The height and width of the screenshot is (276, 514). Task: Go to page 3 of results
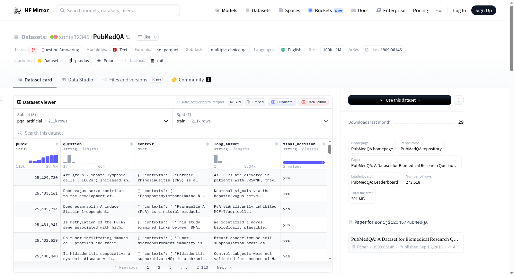coord(170,267)
